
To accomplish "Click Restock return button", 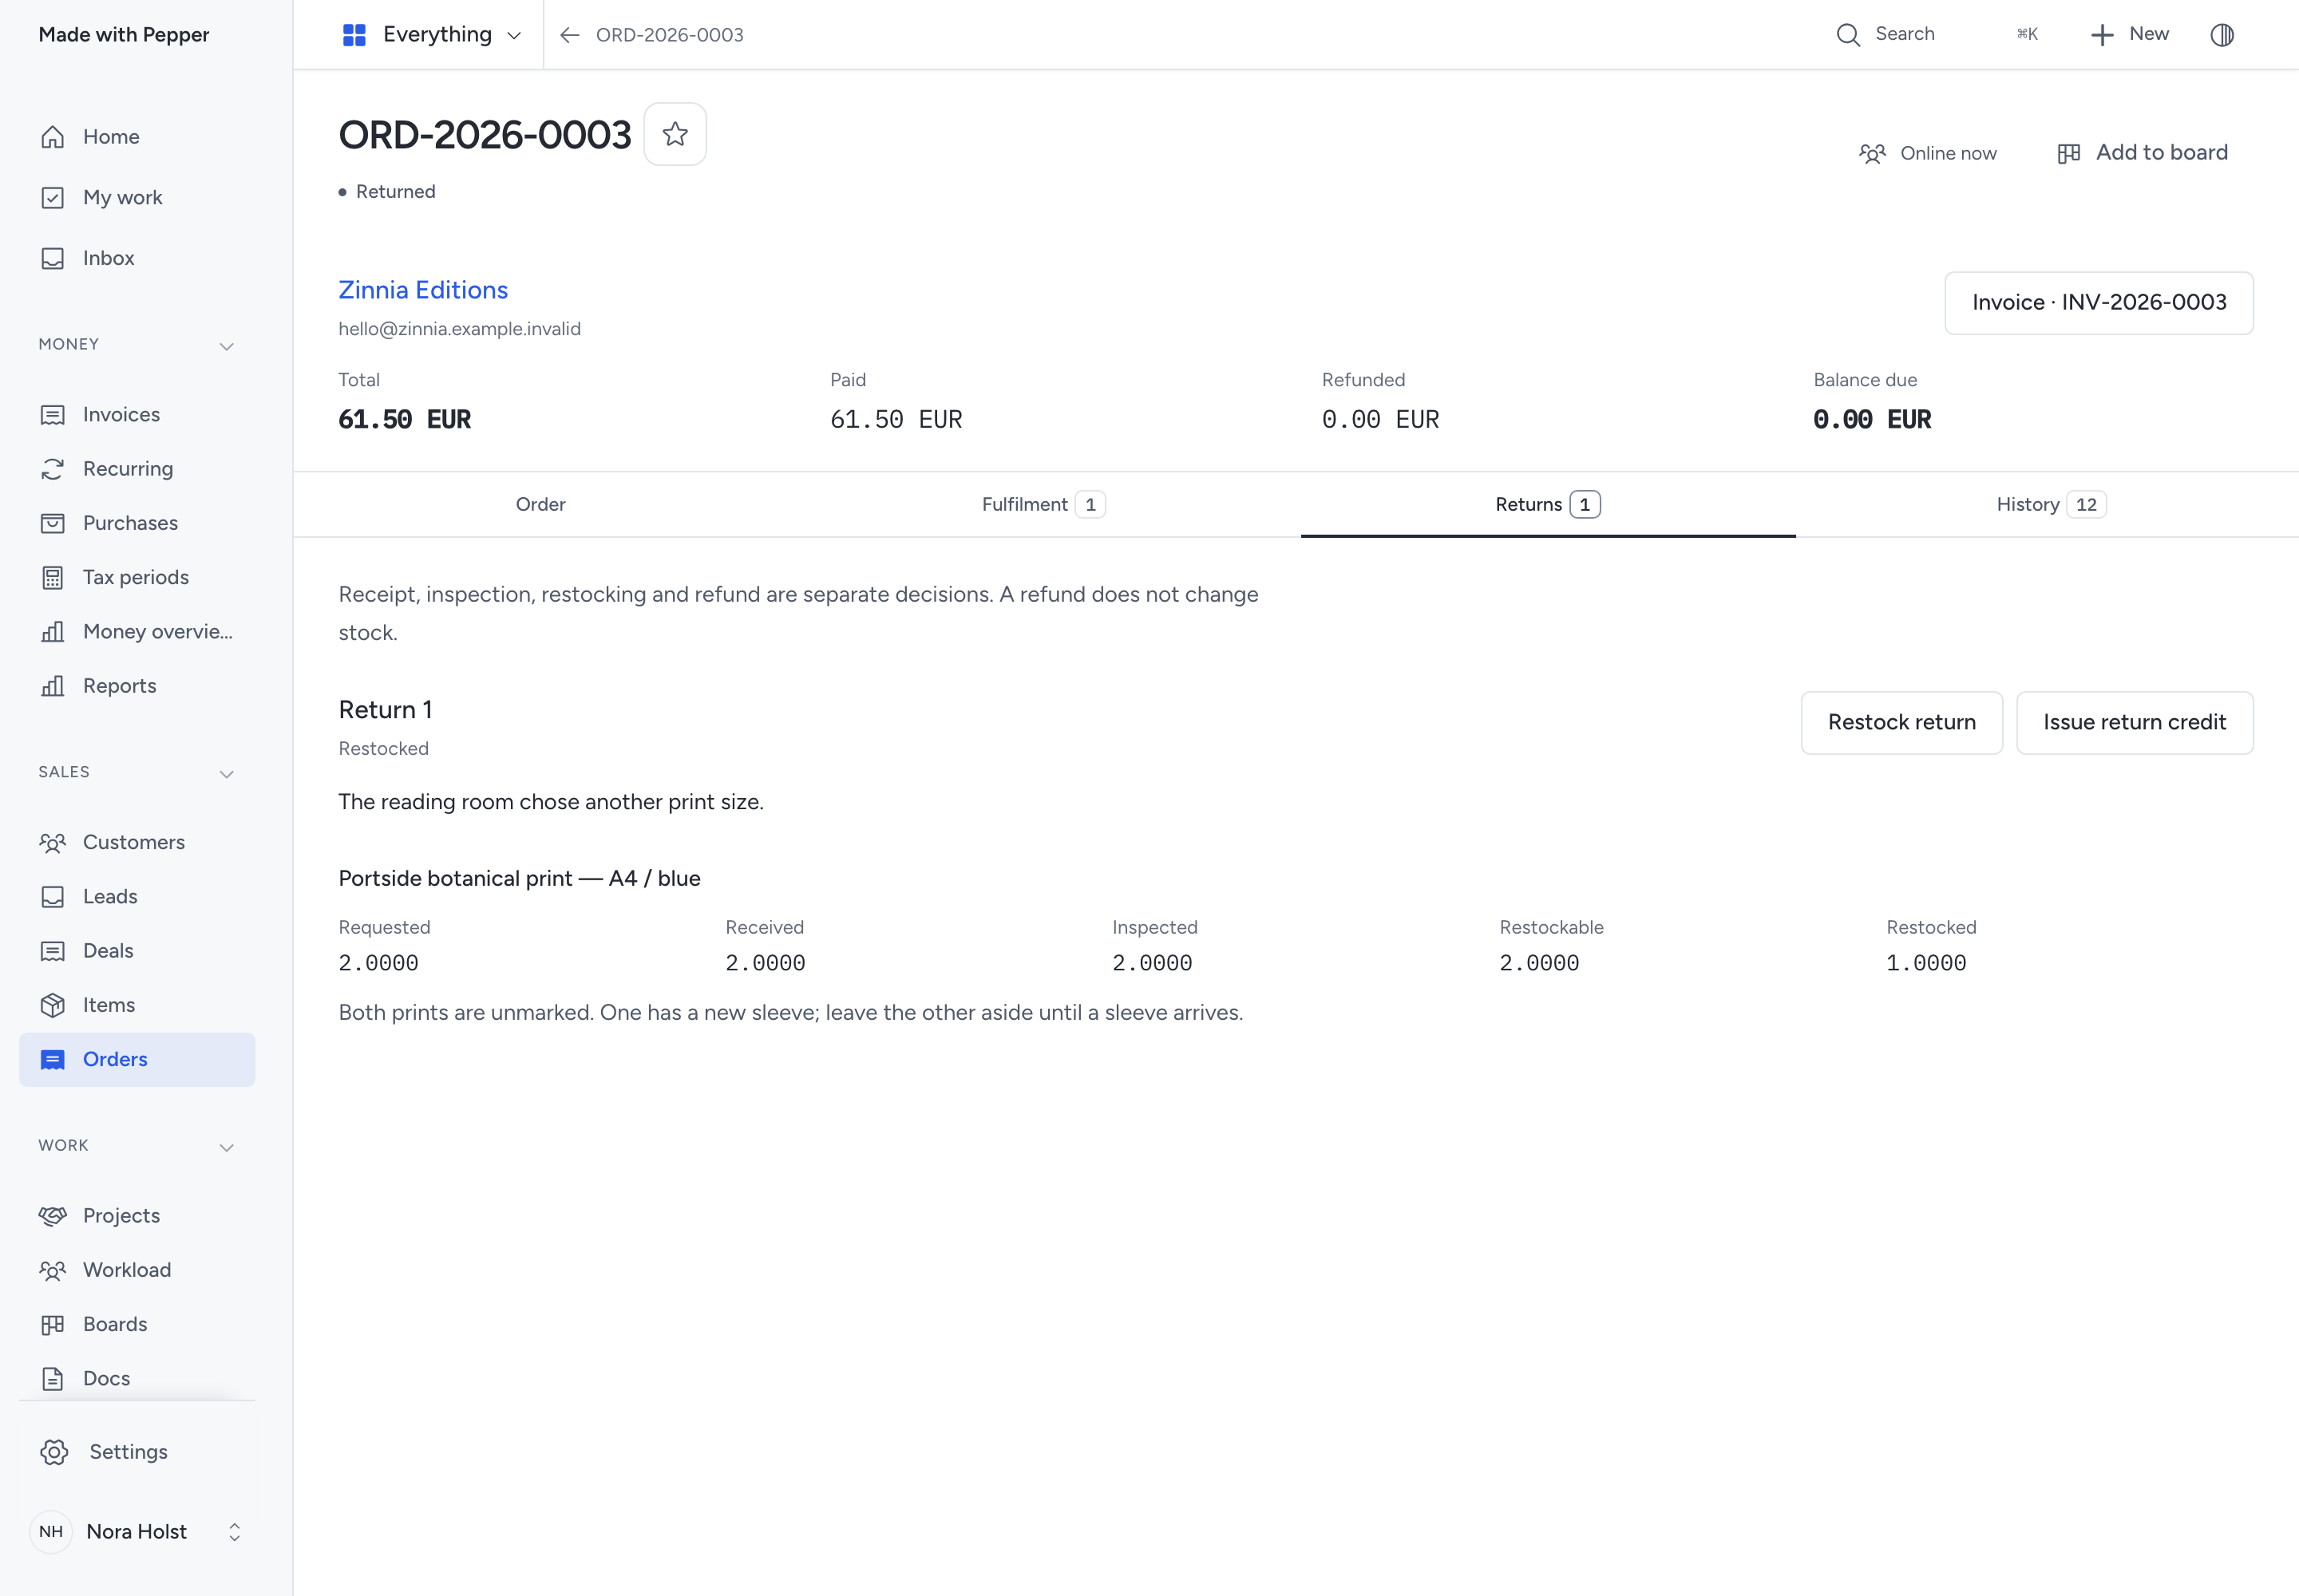I will pos(1901,722).
